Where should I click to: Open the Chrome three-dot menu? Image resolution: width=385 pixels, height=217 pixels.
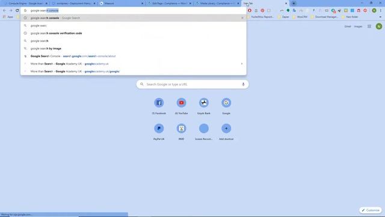[x=381, y=11]
